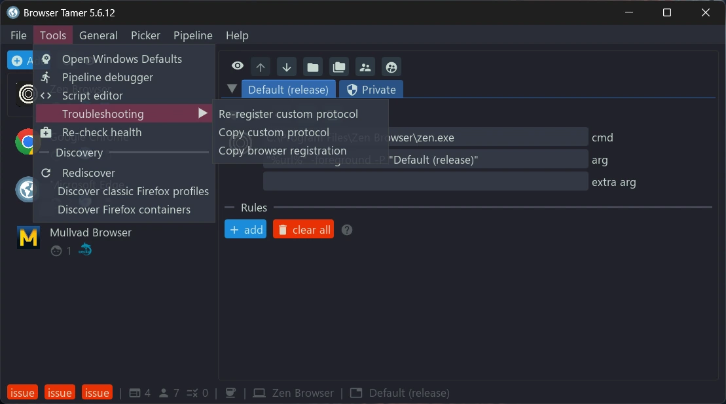Select the Zen Browser circular logo
The width and height of the screenshot is (726, 404).
pos(27,94)
